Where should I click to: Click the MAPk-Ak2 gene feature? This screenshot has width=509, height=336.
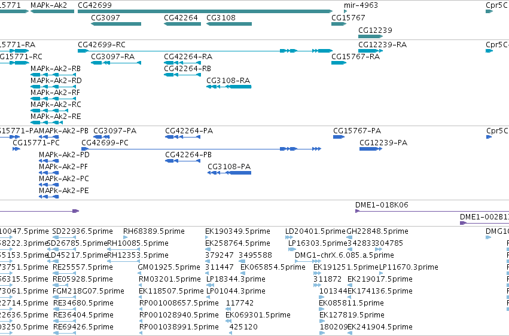coord(52,11)
